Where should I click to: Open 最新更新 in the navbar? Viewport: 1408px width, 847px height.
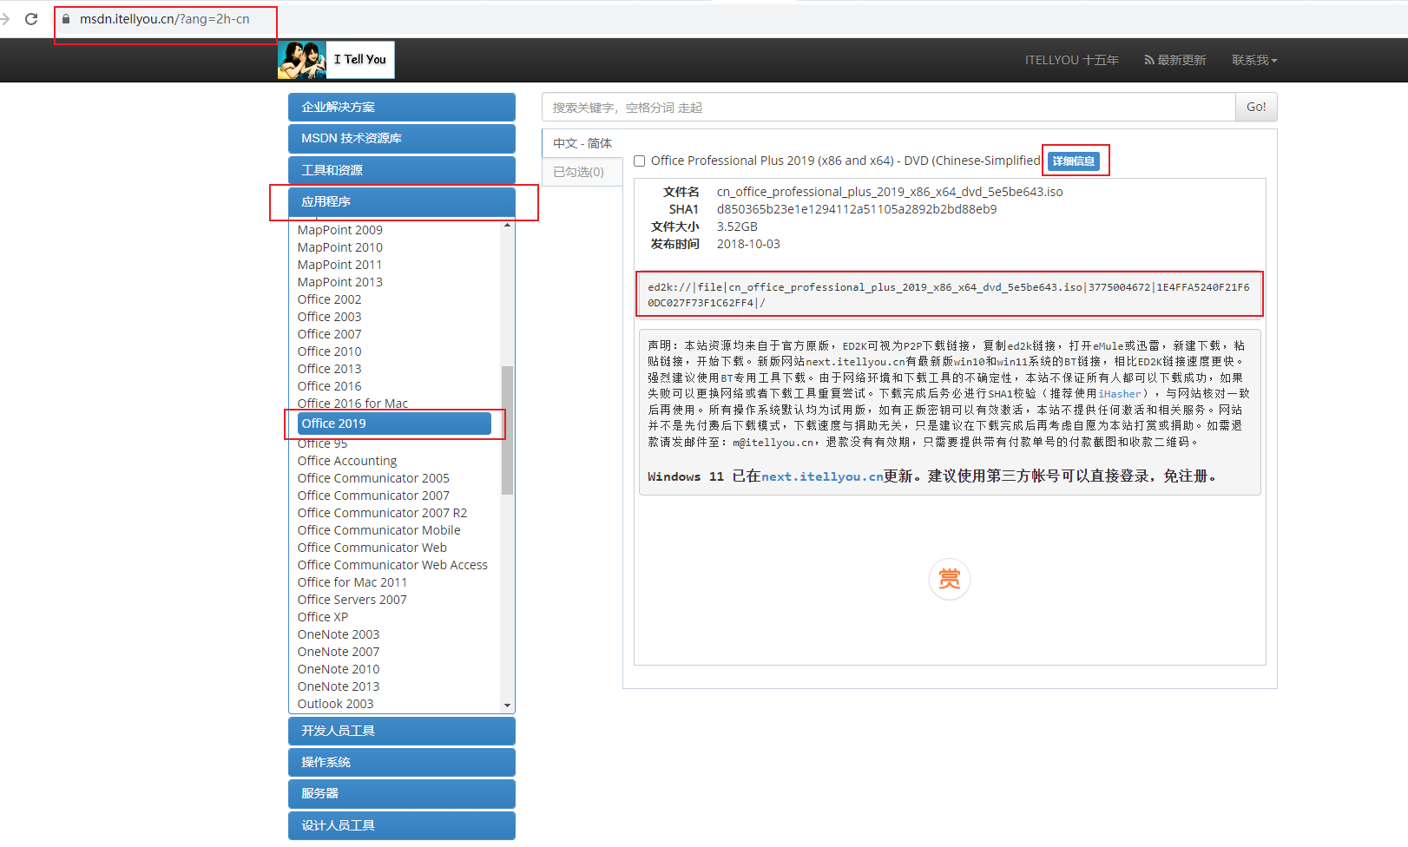pyautogui.click(x=1175, y=60)
